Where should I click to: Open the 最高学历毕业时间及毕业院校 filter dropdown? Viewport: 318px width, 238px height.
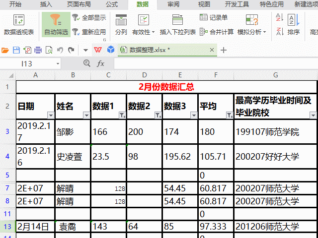pyautogui.click(x=313, y=116)
